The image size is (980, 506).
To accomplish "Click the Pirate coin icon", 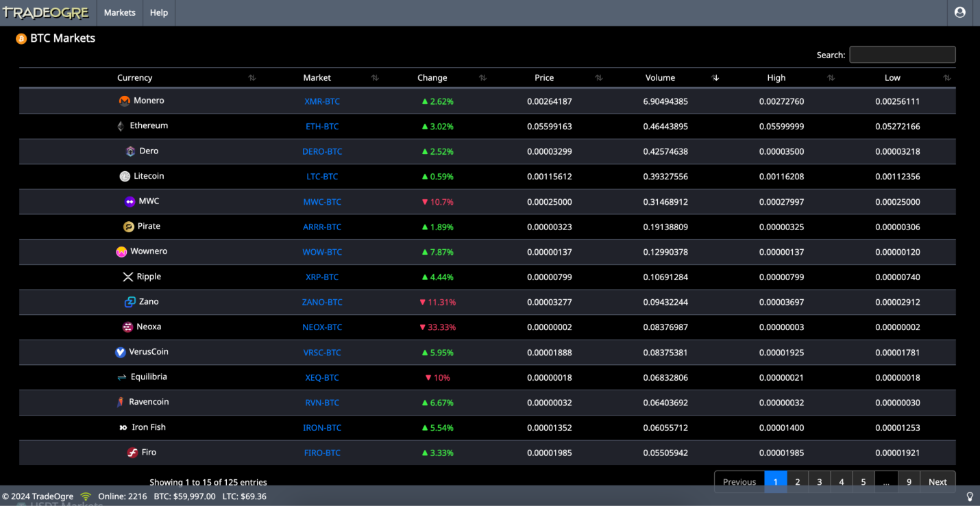I will click(x=128, y=227).
